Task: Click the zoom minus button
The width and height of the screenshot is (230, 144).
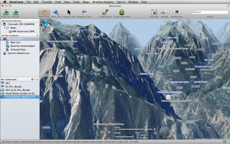Action: [116, 129]
